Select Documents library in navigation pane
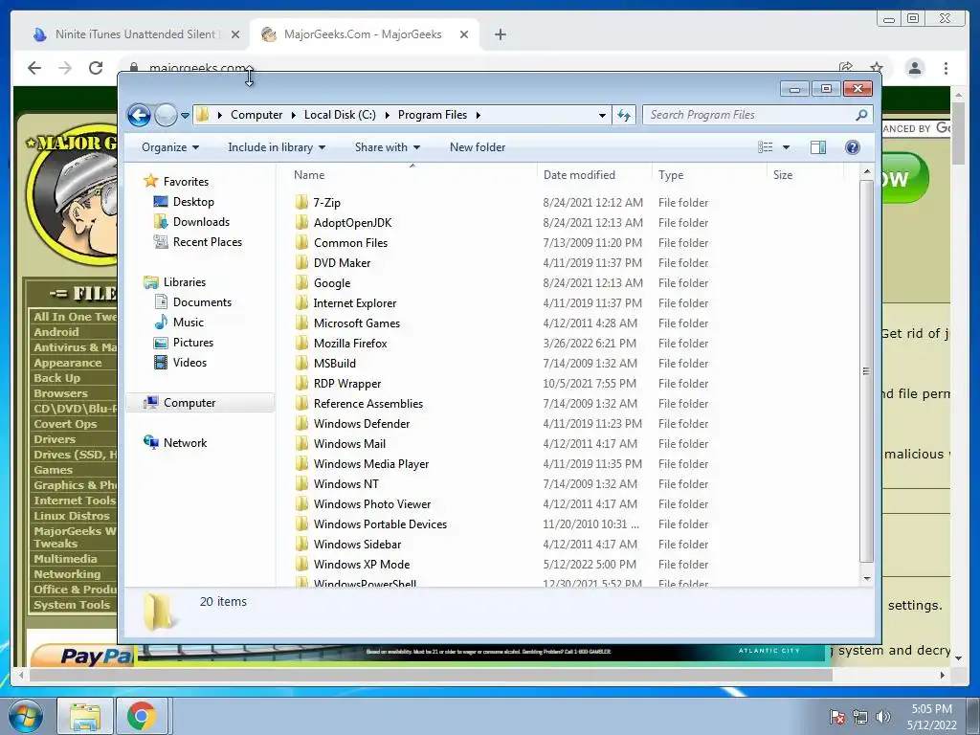Viewport: 980px width, 735px height. click(x=193, y=302)
